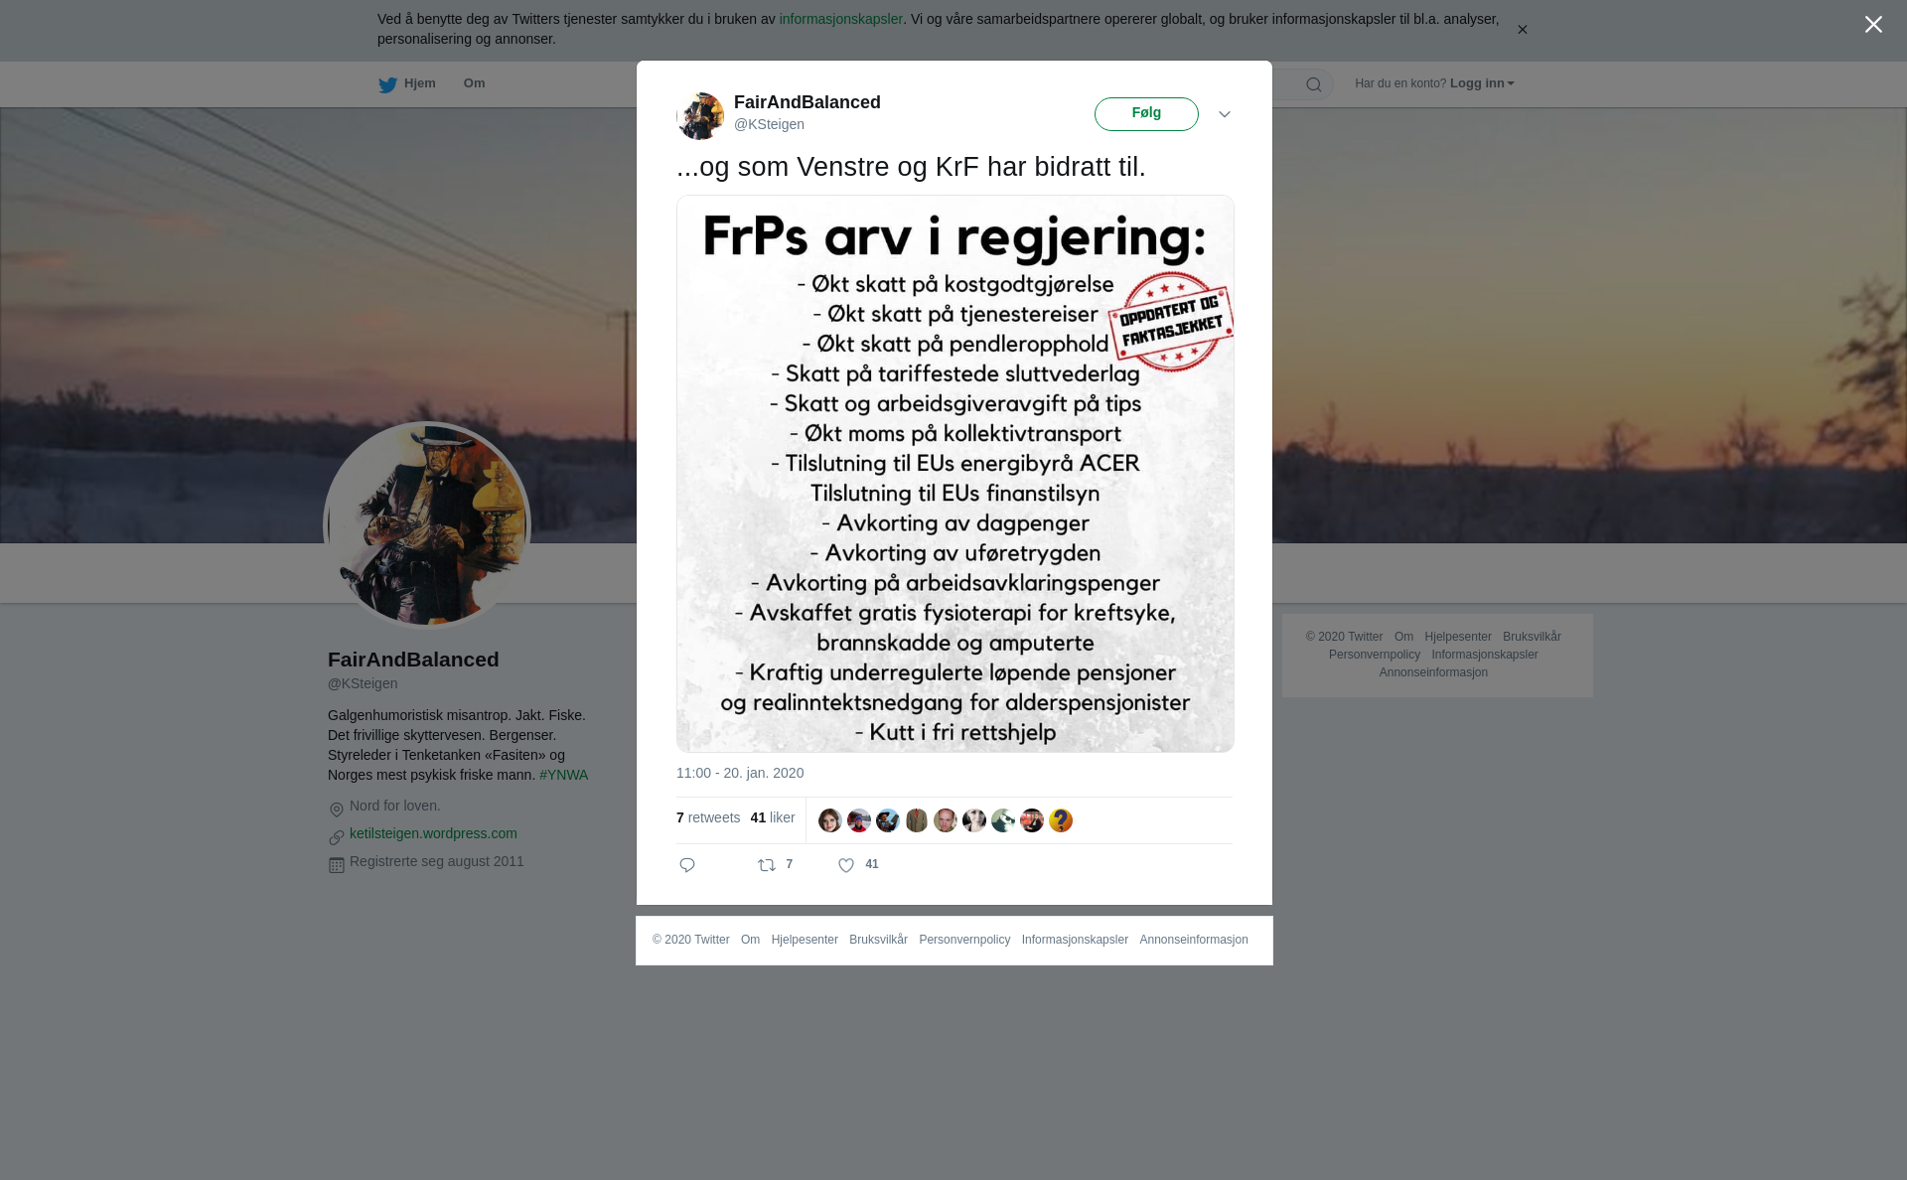Close the tweet overlay with large X
1907x1180 pixels.
(x=1873, y=25)
